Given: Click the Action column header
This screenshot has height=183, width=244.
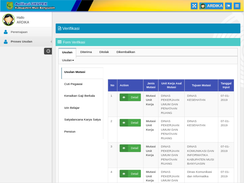Looking at the screenshot, I should point(130,85).
